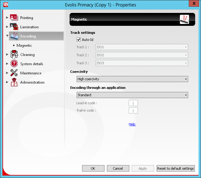Expand the Printing tree arrow
This screenshot has width=201, height=178.
pos(7,18)
